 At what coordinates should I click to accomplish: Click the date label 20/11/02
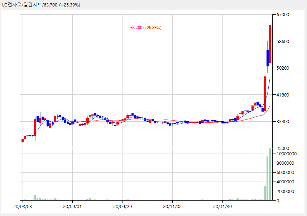coord(173,207)
